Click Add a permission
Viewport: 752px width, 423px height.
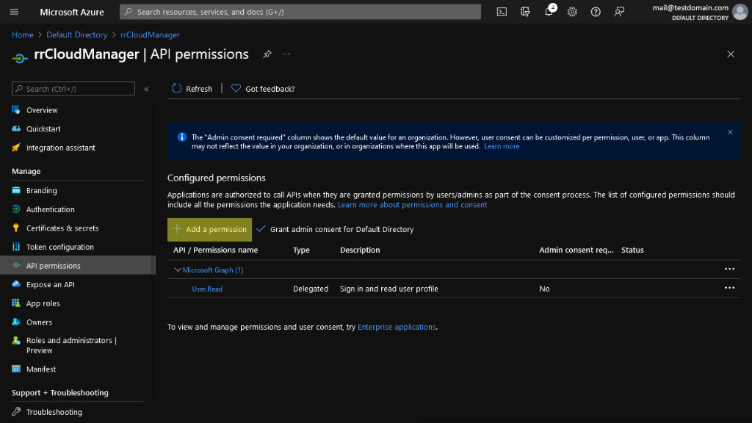(209, 229)
